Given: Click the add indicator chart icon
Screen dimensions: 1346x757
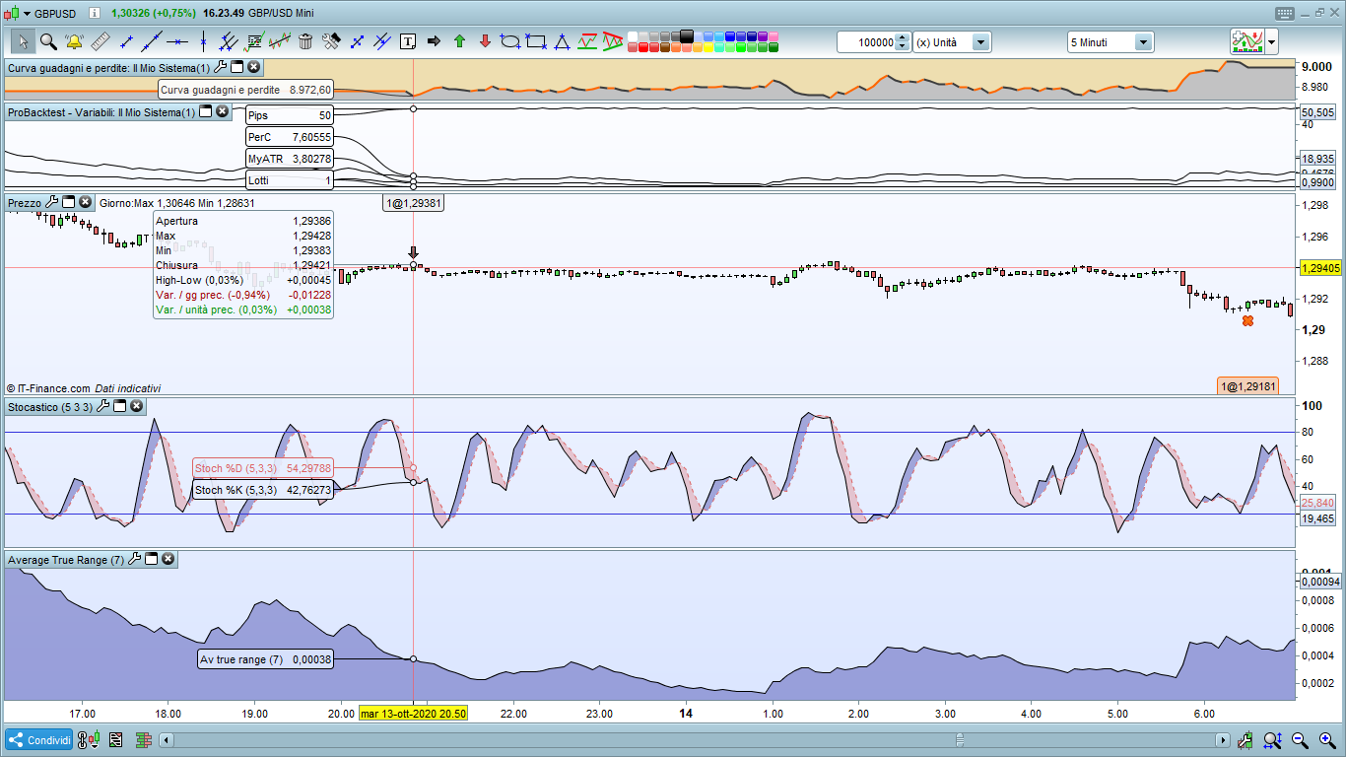Looking at the screenshot, I should point(1246,41).
